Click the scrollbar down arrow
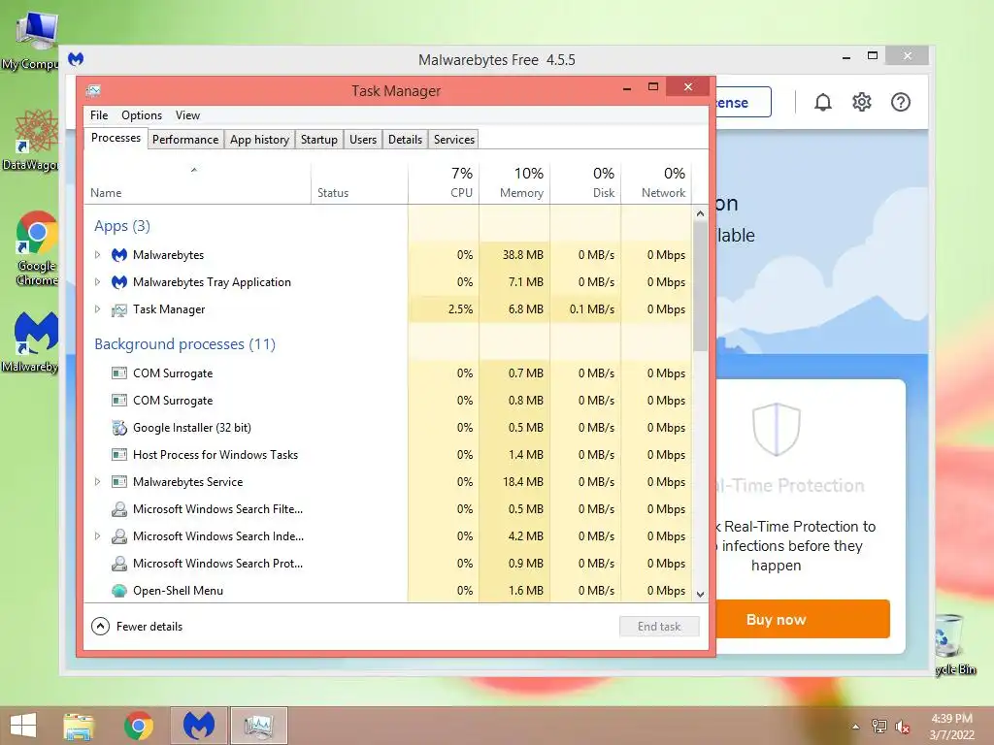 pos(700,595)
